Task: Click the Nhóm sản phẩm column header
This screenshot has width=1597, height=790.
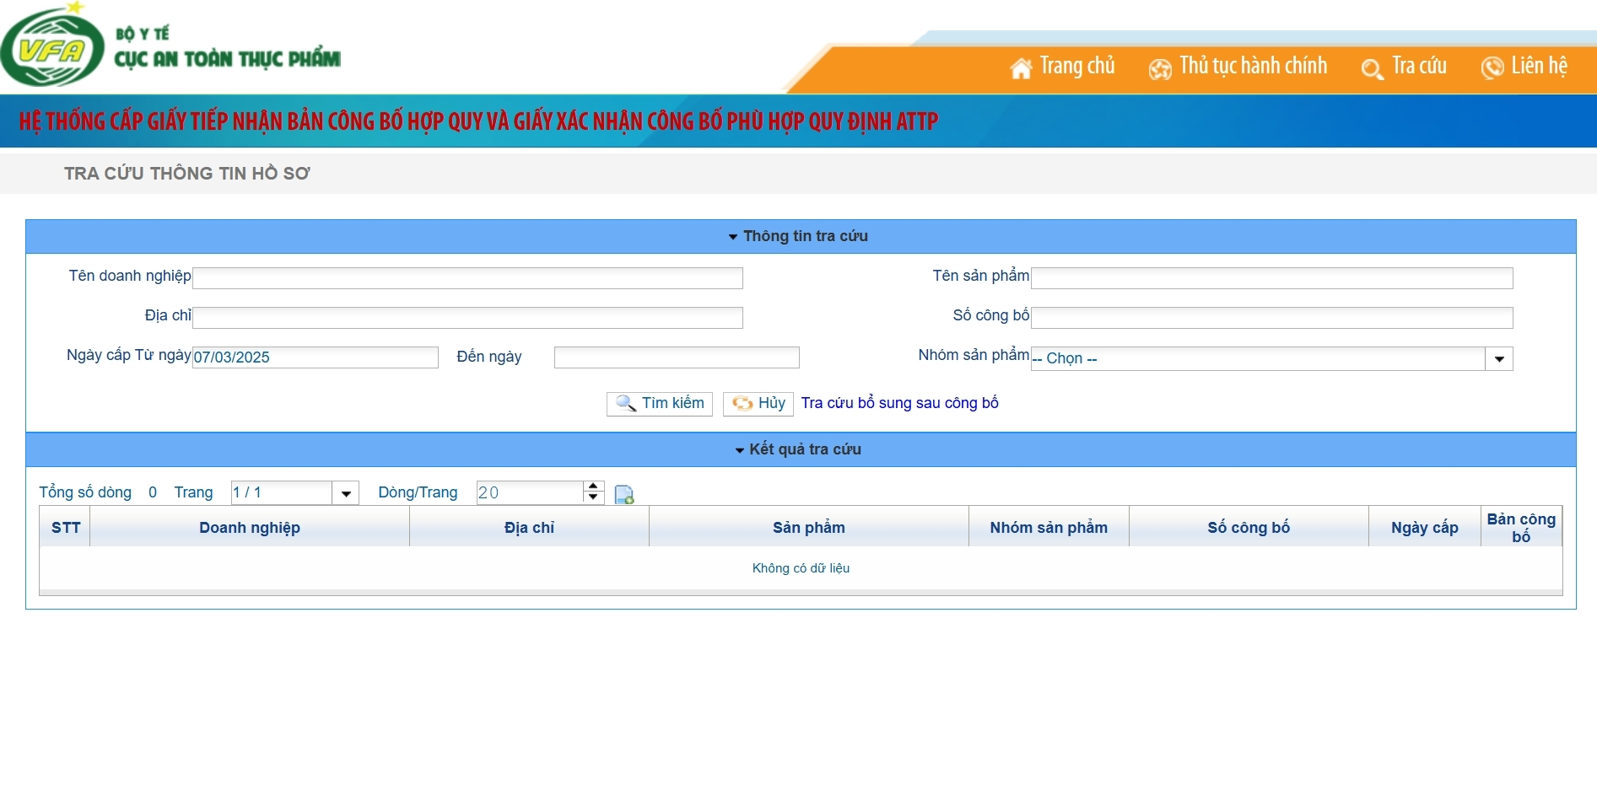Action: click(1049, 527)
